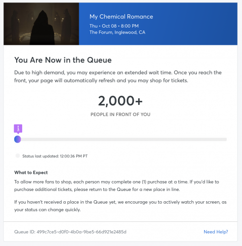Click the right end of the progress track

(225, 140)
